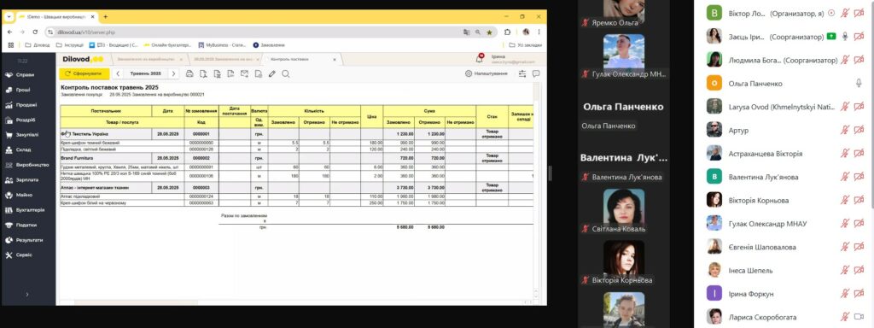This screenshot has width=874, height=328.
Task: Open the Онлайн бухгалтерія bookmark
Action: (168, 45)
